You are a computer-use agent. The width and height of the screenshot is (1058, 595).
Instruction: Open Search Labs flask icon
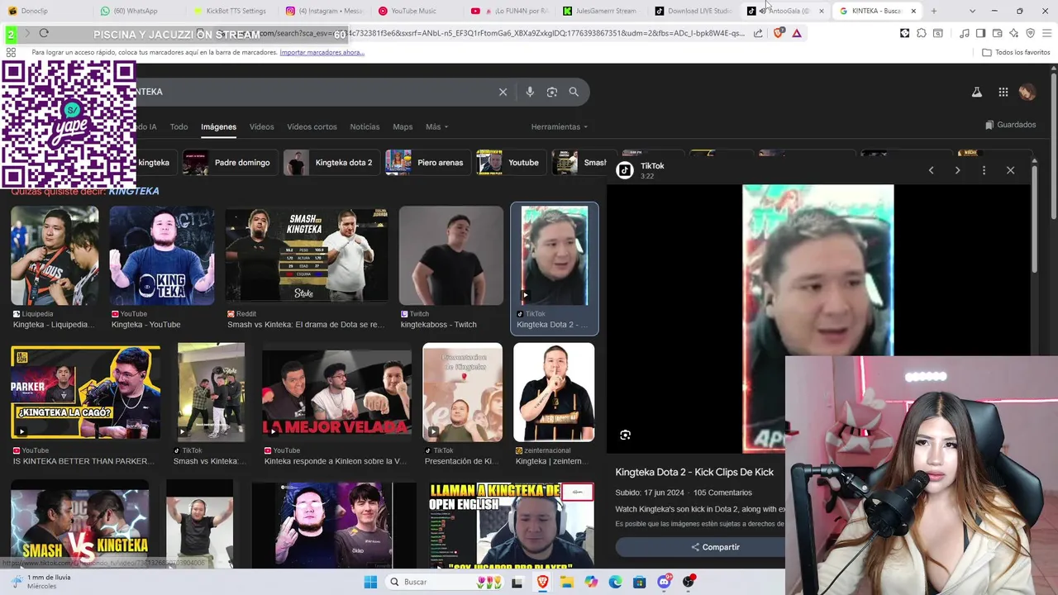977,93
